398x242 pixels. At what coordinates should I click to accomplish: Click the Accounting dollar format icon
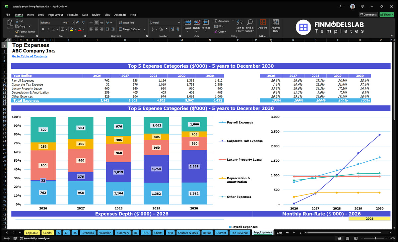[x=153, y=29]
